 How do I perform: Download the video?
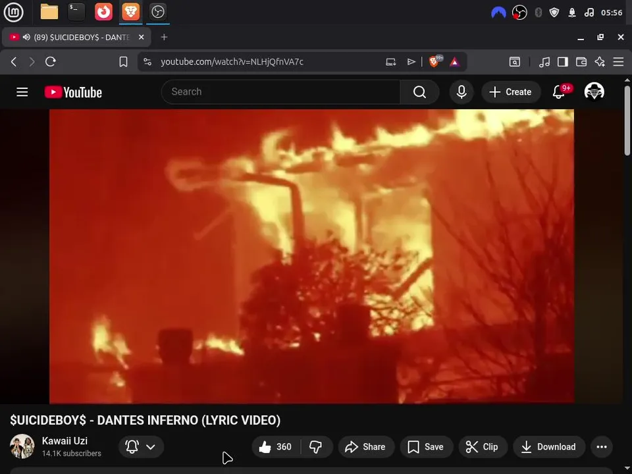pyautogui.click(x=549, y=446)
